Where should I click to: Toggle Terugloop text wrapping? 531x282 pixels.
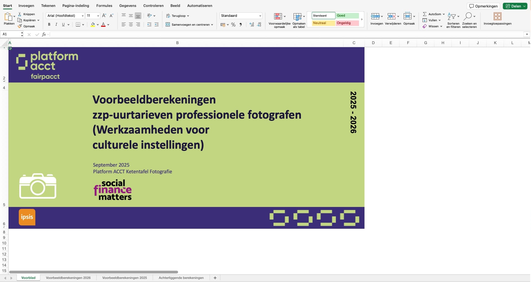coord(177,16)
